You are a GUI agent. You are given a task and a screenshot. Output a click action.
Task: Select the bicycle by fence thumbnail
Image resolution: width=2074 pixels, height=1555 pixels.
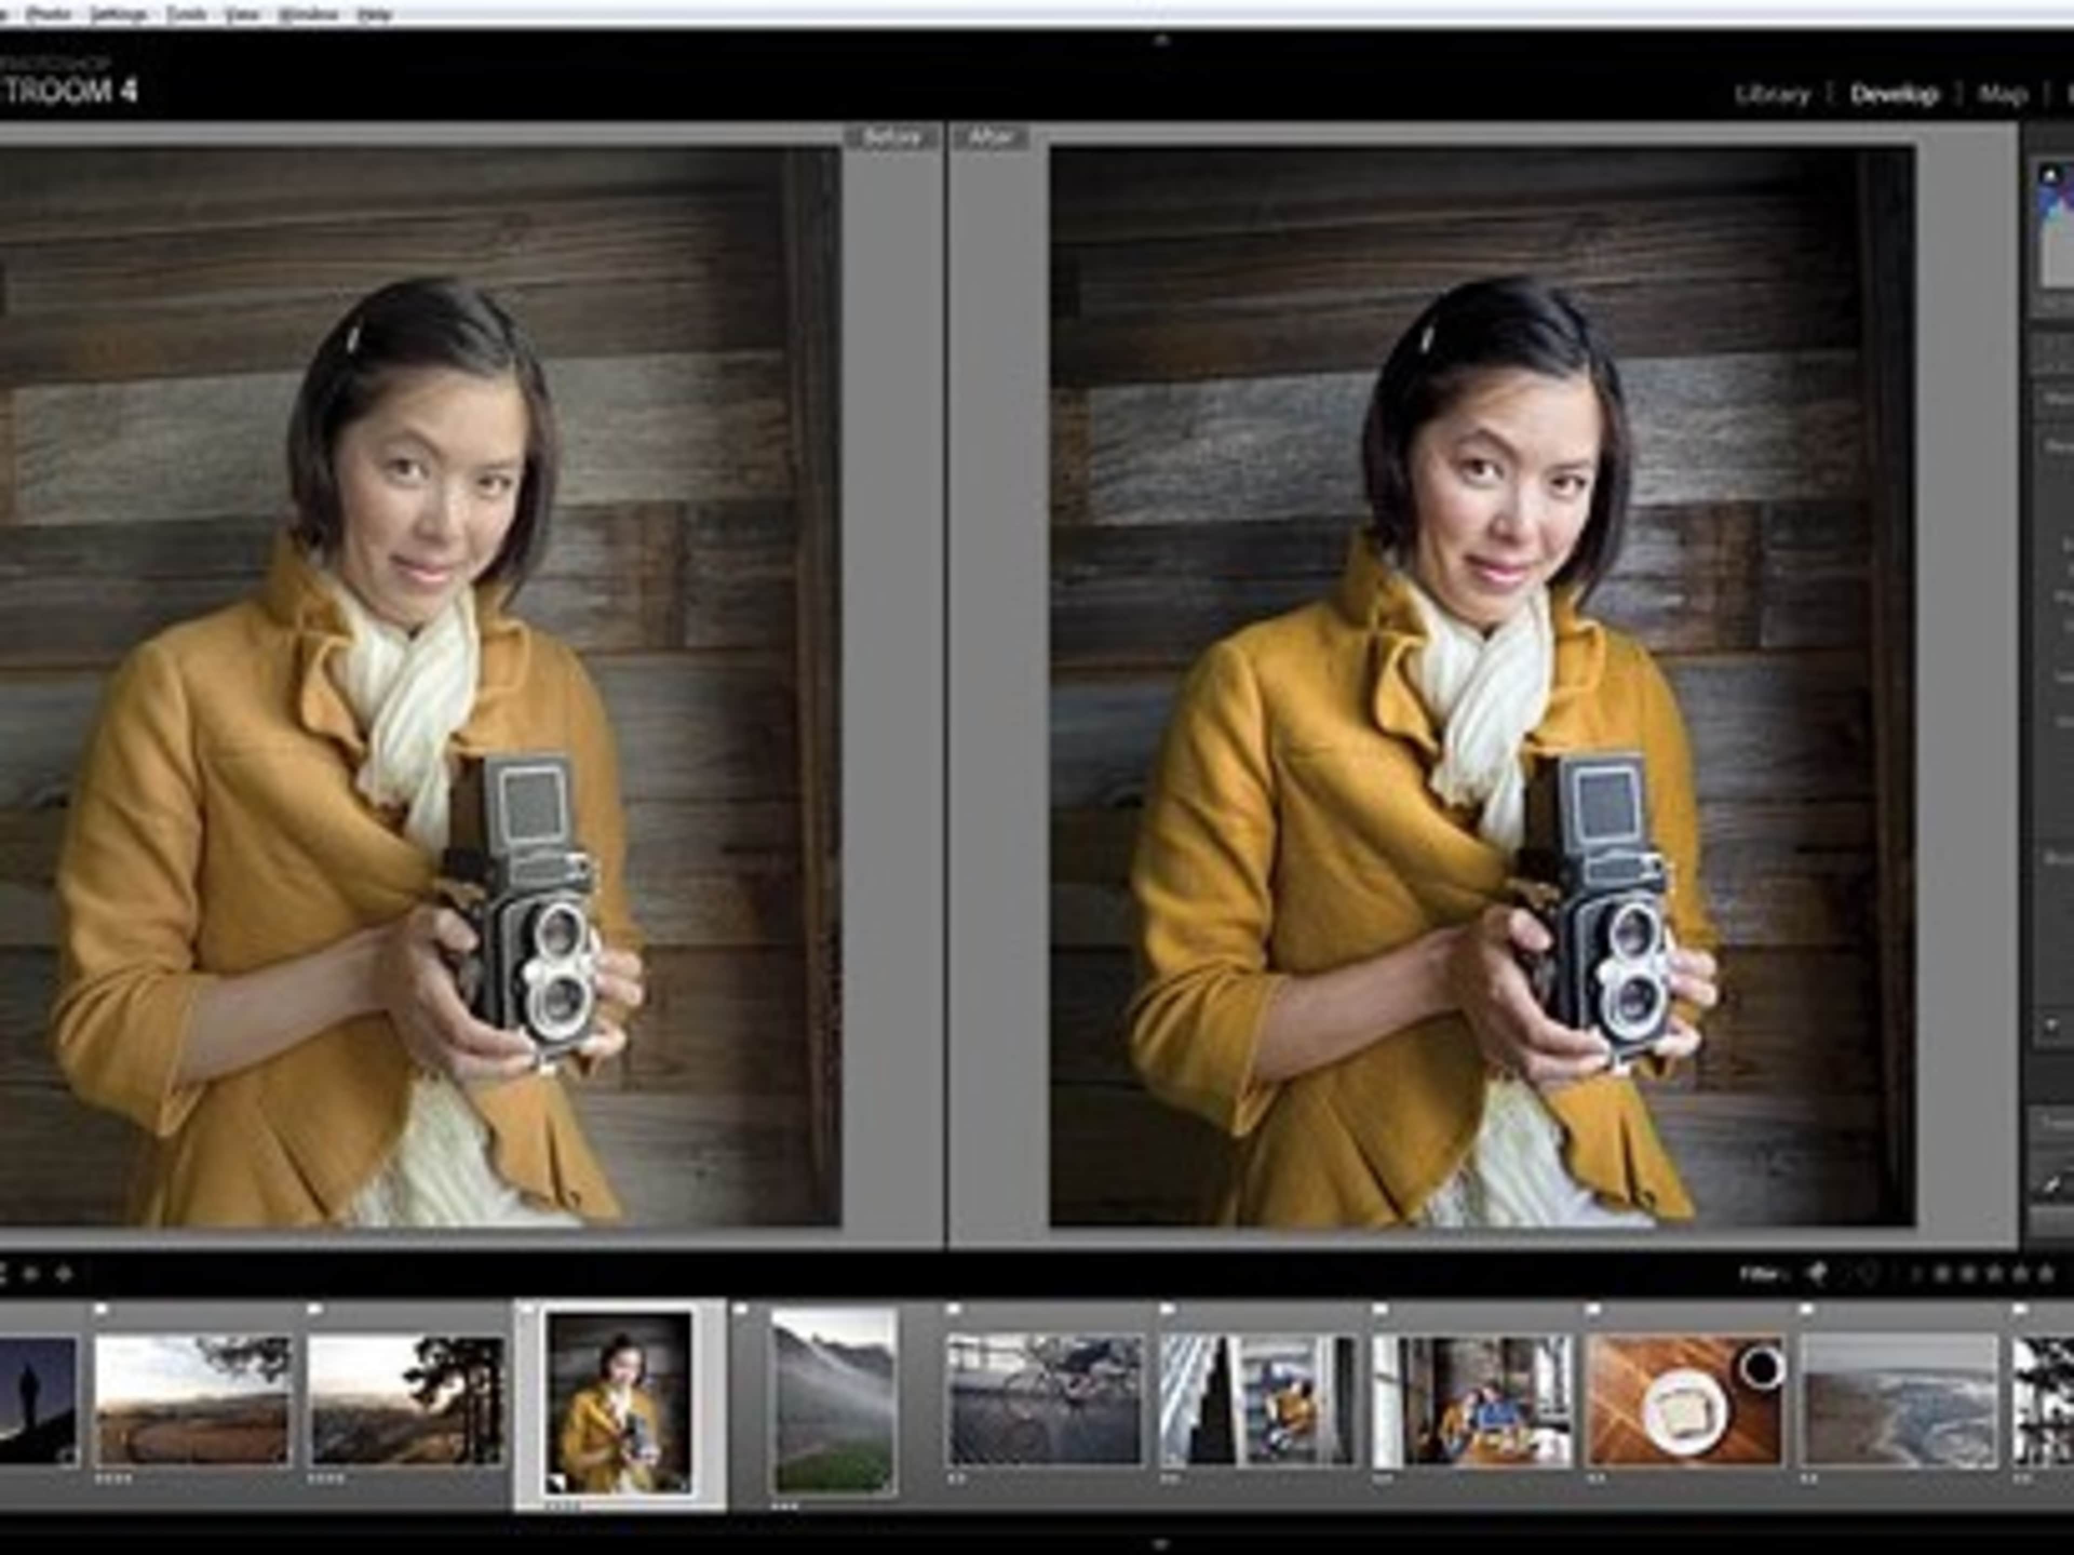1046,1401
